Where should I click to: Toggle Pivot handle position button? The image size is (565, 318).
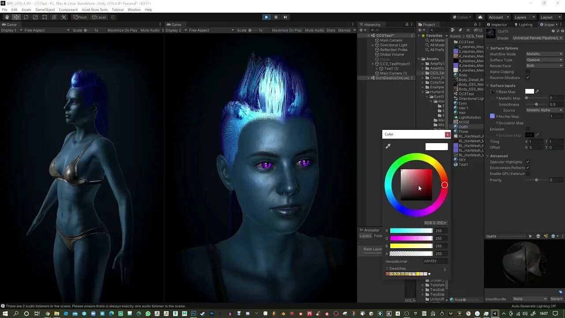pos(80,17)
